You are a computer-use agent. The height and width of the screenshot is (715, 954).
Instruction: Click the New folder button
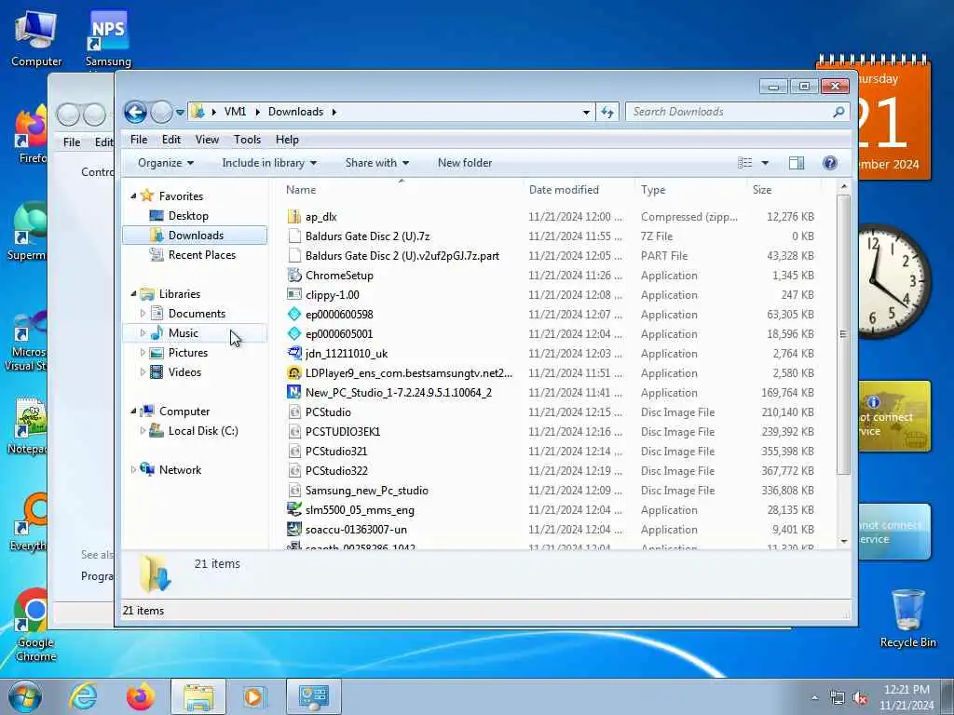pos(465,163)
